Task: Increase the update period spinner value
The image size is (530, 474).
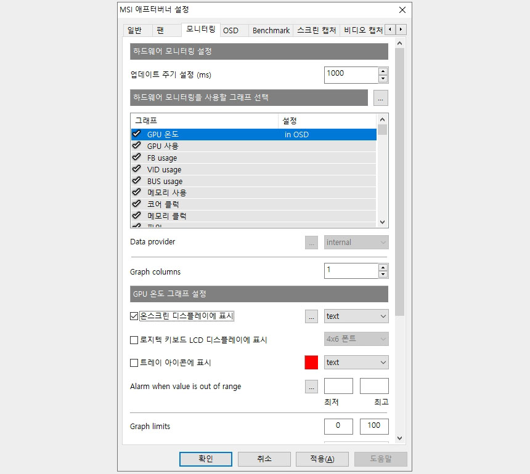Action: click(383, 71)
